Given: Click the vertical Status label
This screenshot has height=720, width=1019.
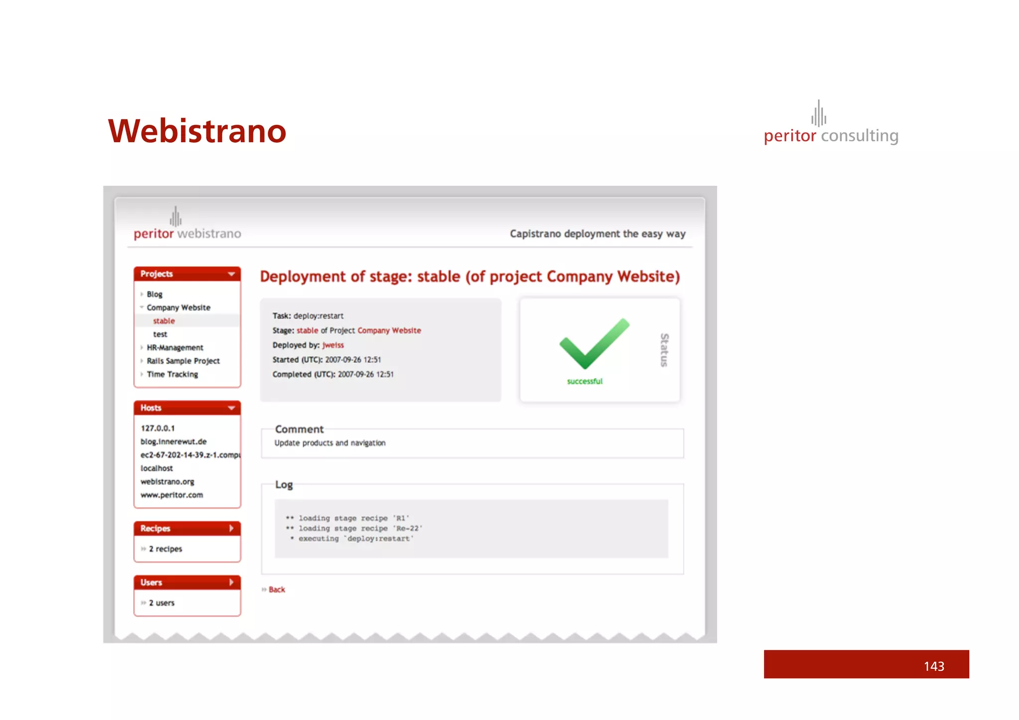Looking at the screenshot, I should click(664, 350).
